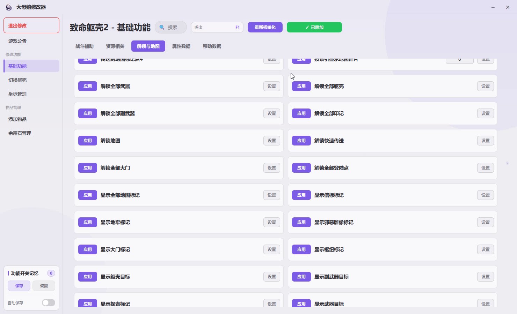
Task: Click the 致命躯壳2 - 基础功能 heading
Action: pos(110,28)
